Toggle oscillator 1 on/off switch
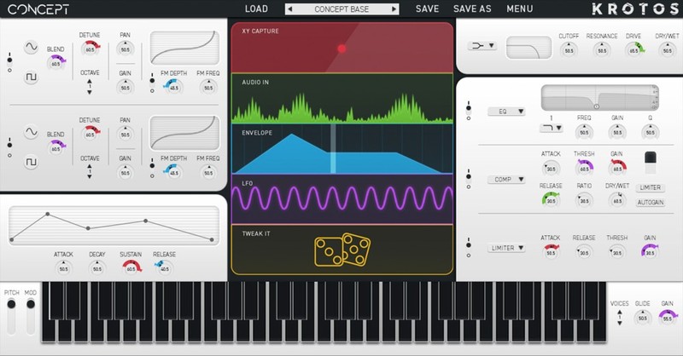 coord(9,63)
